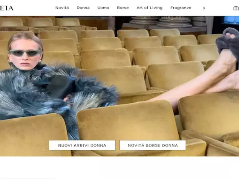
Task: Open the shopping bag icon
Action: 236,8
